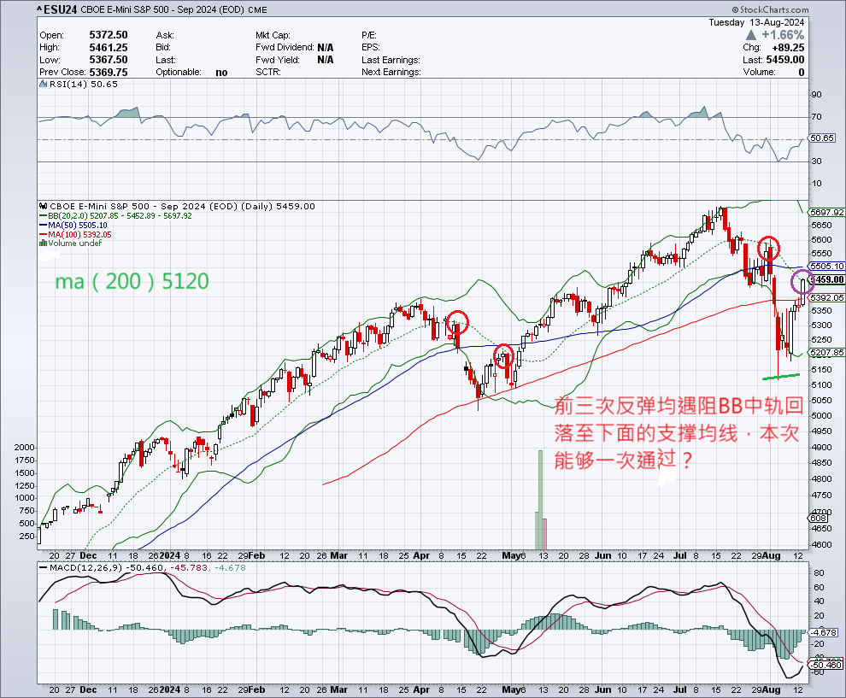Click the 5207.85 lower band label on right axis
The width and height of the screenshot is (846, 698).
point(827,352)
